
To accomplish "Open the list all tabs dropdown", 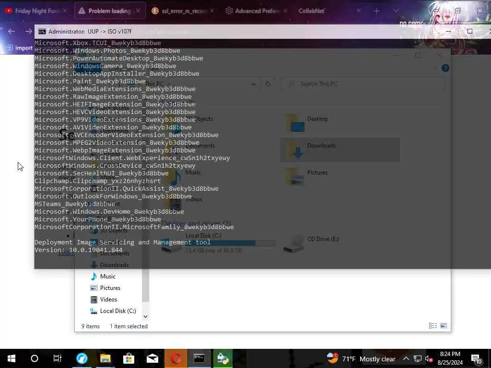I will (396, 11).
